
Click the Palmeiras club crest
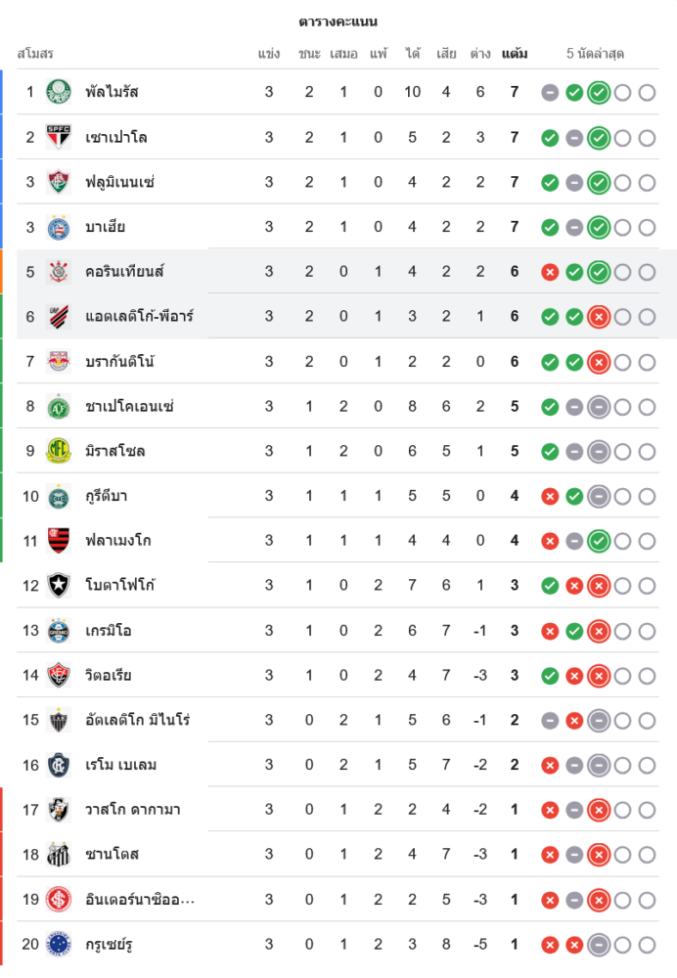click(59, 92)
